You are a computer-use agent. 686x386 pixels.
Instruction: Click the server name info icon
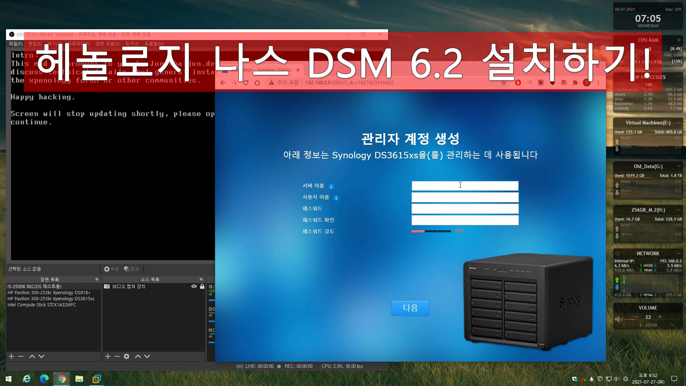(x=331, y=187)
